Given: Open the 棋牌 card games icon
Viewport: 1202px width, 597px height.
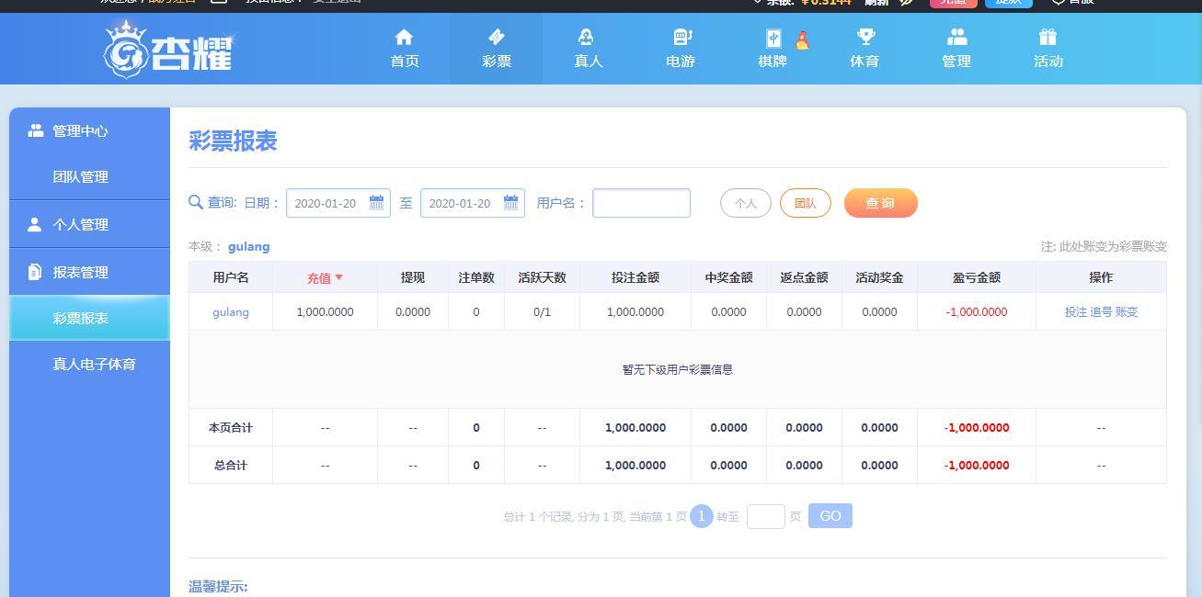Looking at the screenshot, I should click(773, 39).
